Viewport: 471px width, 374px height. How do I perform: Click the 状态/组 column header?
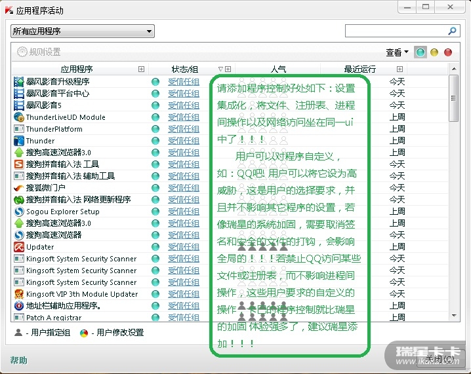click(184, 69)
